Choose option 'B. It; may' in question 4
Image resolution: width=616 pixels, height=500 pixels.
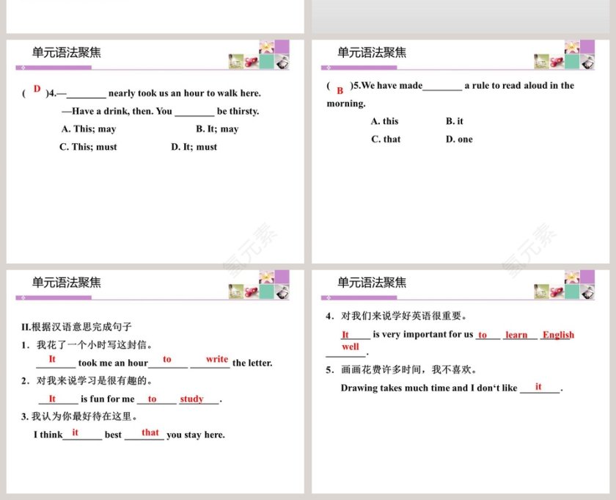[217, 129]
